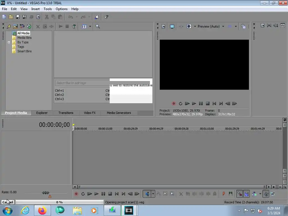Screen dimensions: 288x216
Task: Toggle Lock Envelopes to Events button
Action: click(x=266, y=194)
